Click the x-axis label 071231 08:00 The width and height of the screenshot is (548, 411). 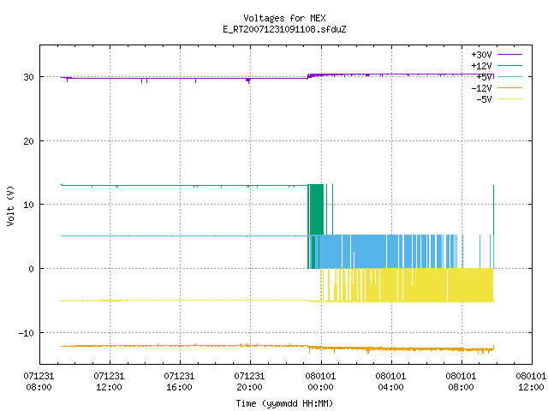pyautogui.click(x=39, y=382)
